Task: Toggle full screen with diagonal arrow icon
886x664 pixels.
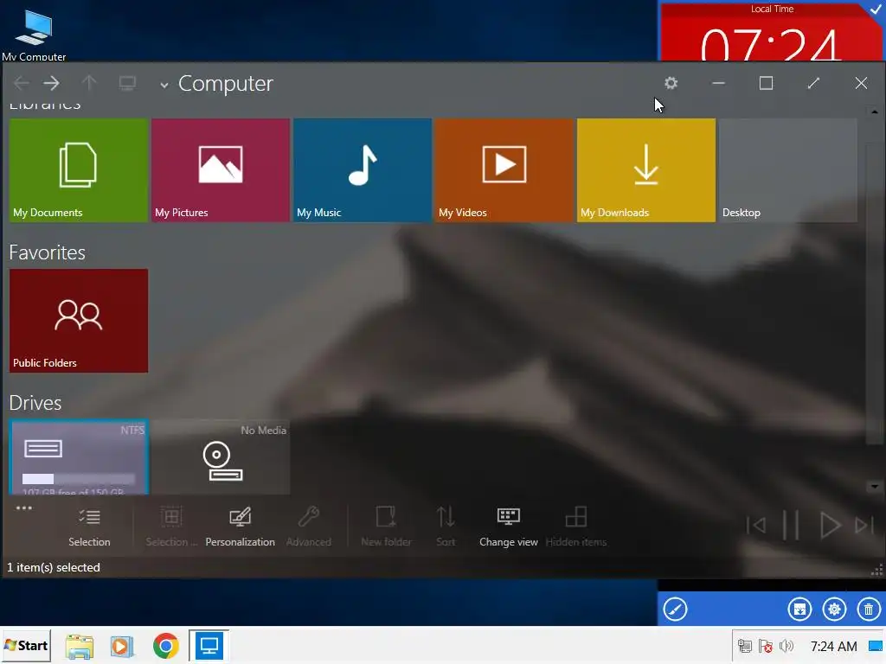Action: click(813, 83)
